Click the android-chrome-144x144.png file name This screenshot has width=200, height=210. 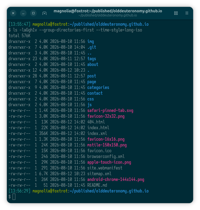coord(116,179)
